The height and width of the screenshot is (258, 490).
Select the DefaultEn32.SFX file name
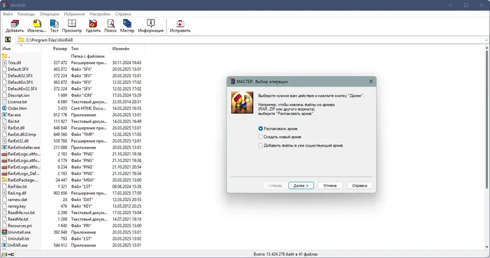click(x=23, y=89)
